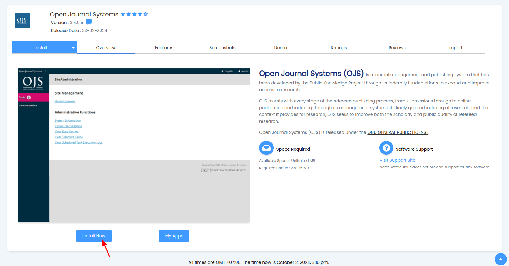Click the Softaculous support note text

(434, 167)
